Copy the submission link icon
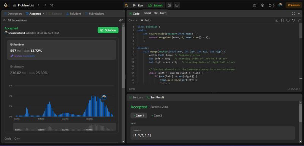Viewport: 304px width, 146px height. [x=121, y=20]
